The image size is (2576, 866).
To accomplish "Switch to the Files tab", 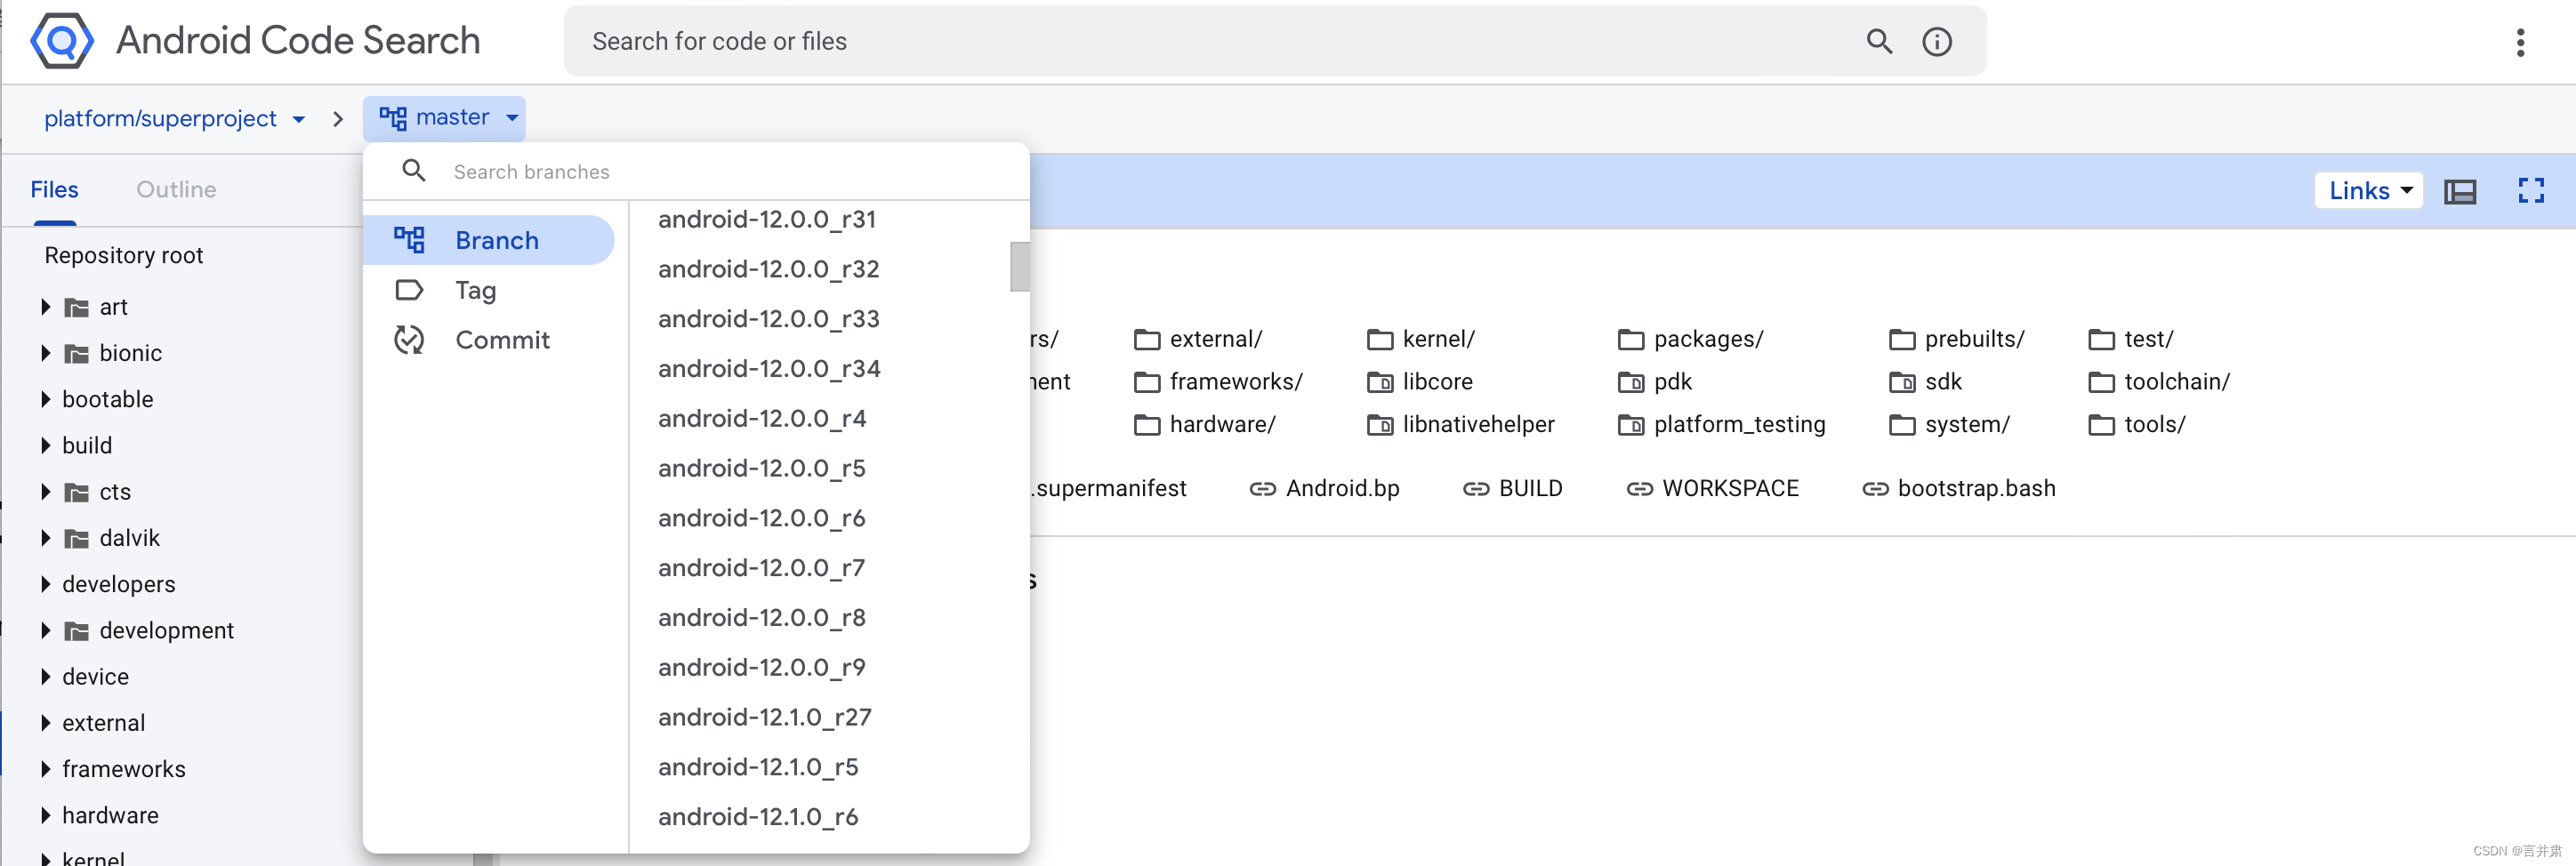I will point(54,190).
